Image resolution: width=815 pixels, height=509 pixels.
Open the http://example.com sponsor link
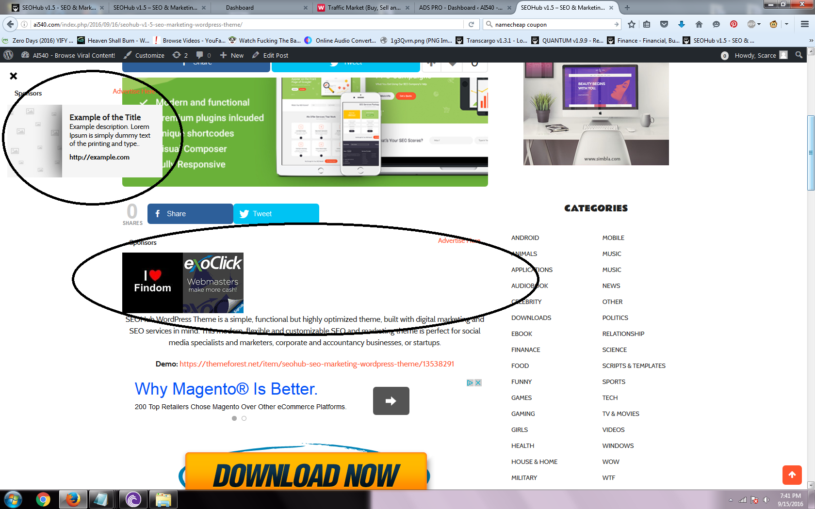click(x=99, y=157)
